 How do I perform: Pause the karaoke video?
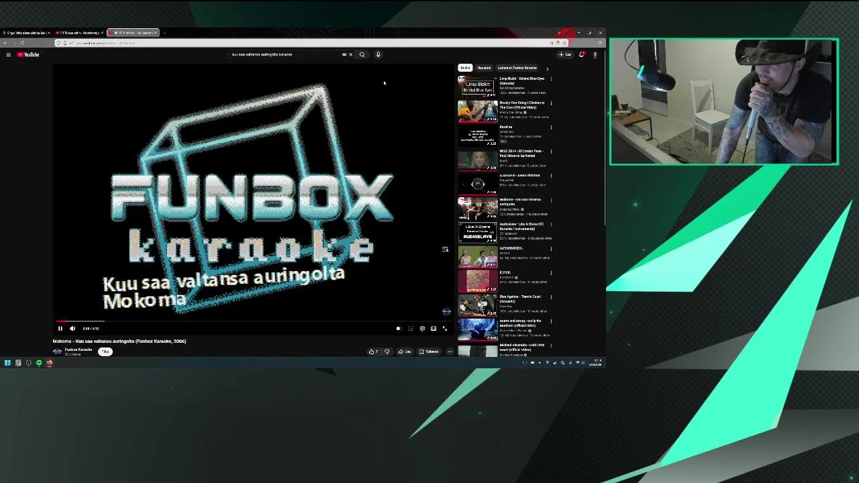(x=60, y=329)
